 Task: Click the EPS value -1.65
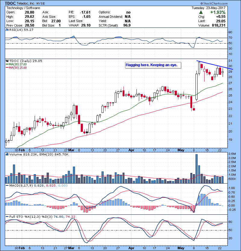[x=86, y=17]
